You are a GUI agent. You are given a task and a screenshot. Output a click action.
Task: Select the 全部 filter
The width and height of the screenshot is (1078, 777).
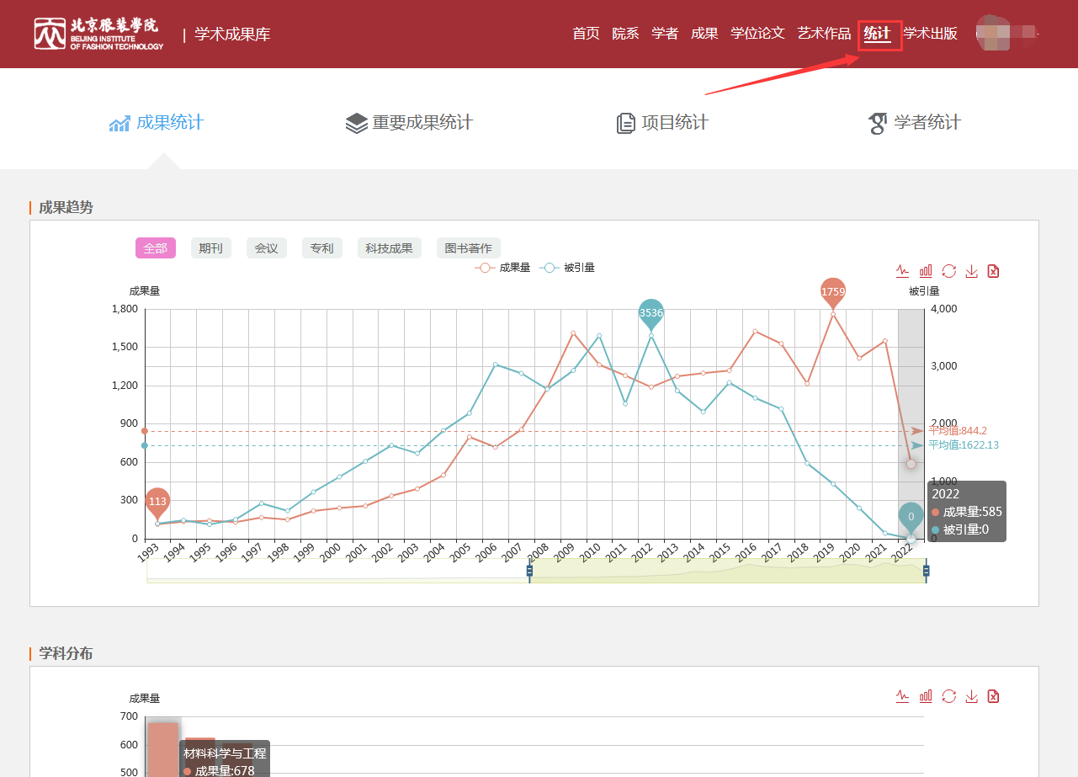[156, 248]
